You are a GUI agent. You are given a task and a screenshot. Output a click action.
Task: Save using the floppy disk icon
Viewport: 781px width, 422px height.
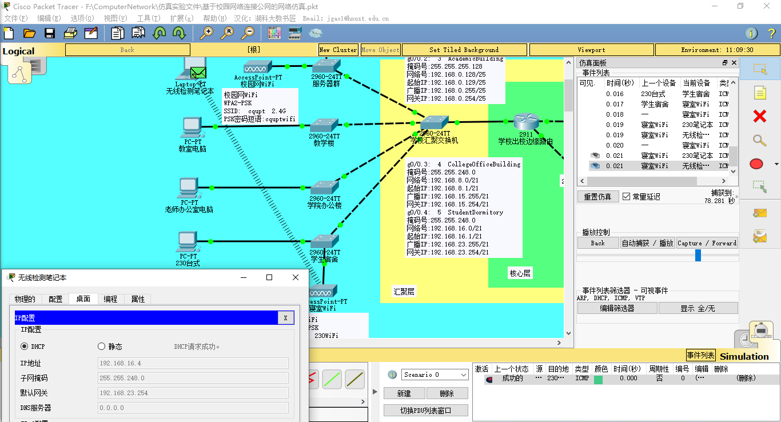(50, 33)
